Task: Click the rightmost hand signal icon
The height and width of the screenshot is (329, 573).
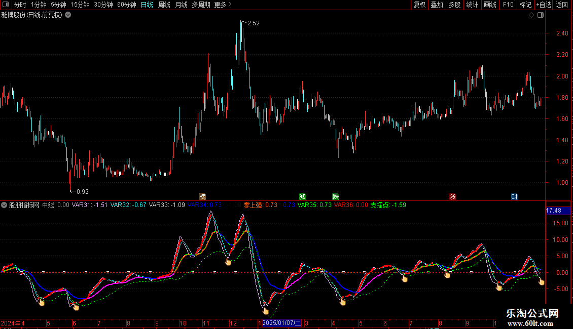Action: 541,281
